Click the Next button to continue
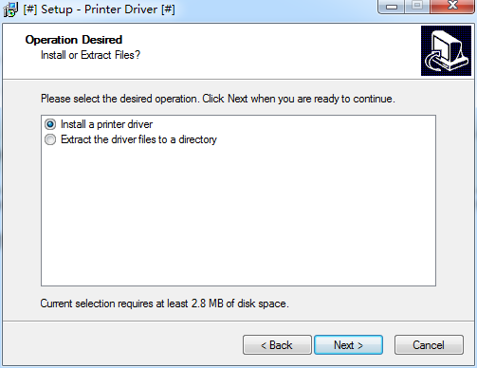 tap(348, 345)
